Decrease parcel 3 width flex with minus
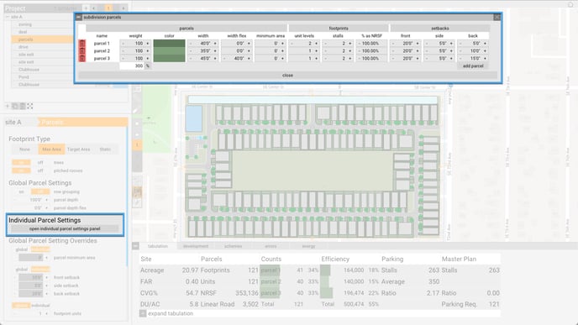This screenshot has height=325, width=578. click(224, 58)
